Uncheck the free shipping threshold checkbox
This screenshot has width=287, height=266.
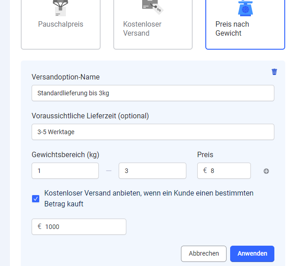click(x=36, y=199)
